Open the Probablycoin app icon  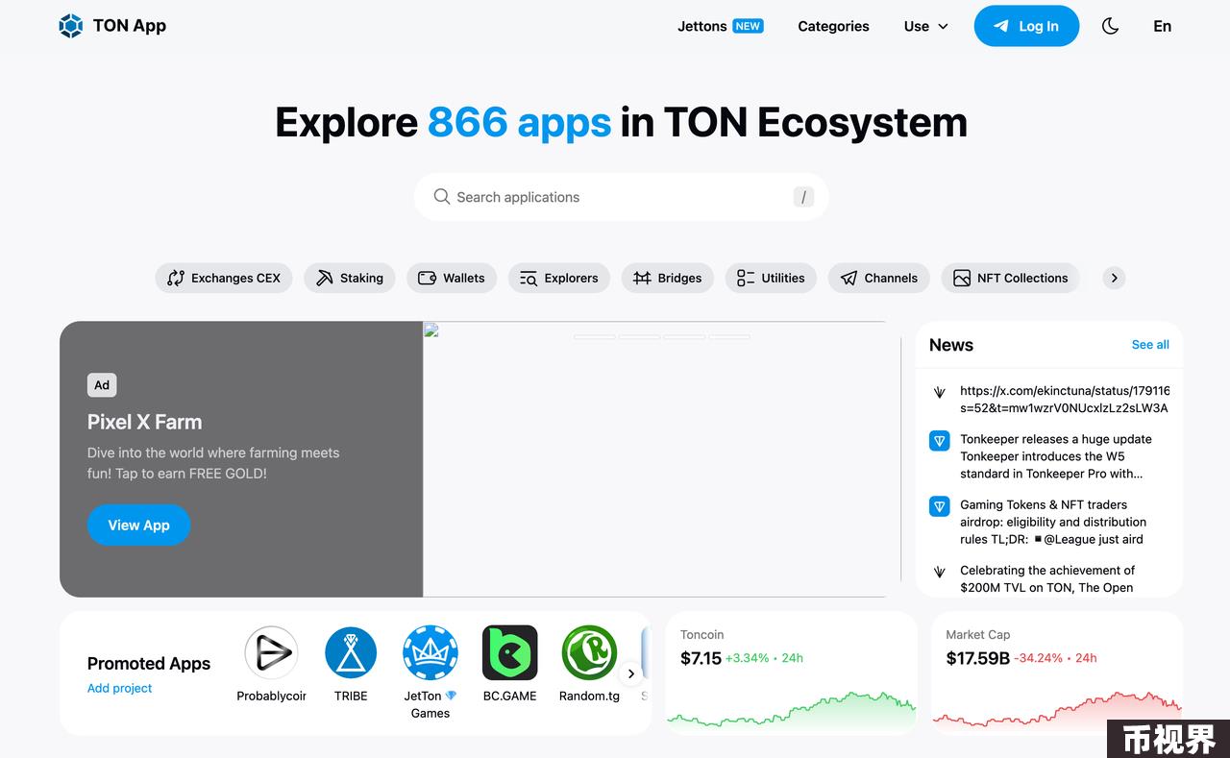coord(272,653)
